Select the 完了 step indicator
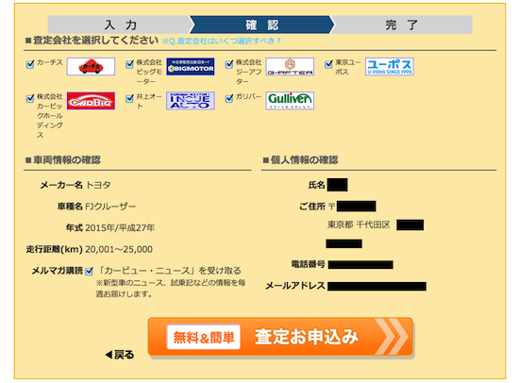Image resolution: width=519 pixels, height=383 pixels. (x=401, y=25)
